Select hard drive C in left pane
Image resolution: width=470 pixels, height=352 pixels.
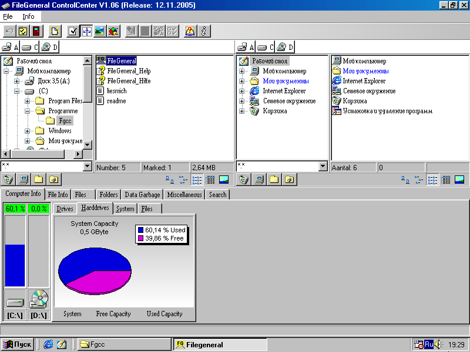(30, 47)
